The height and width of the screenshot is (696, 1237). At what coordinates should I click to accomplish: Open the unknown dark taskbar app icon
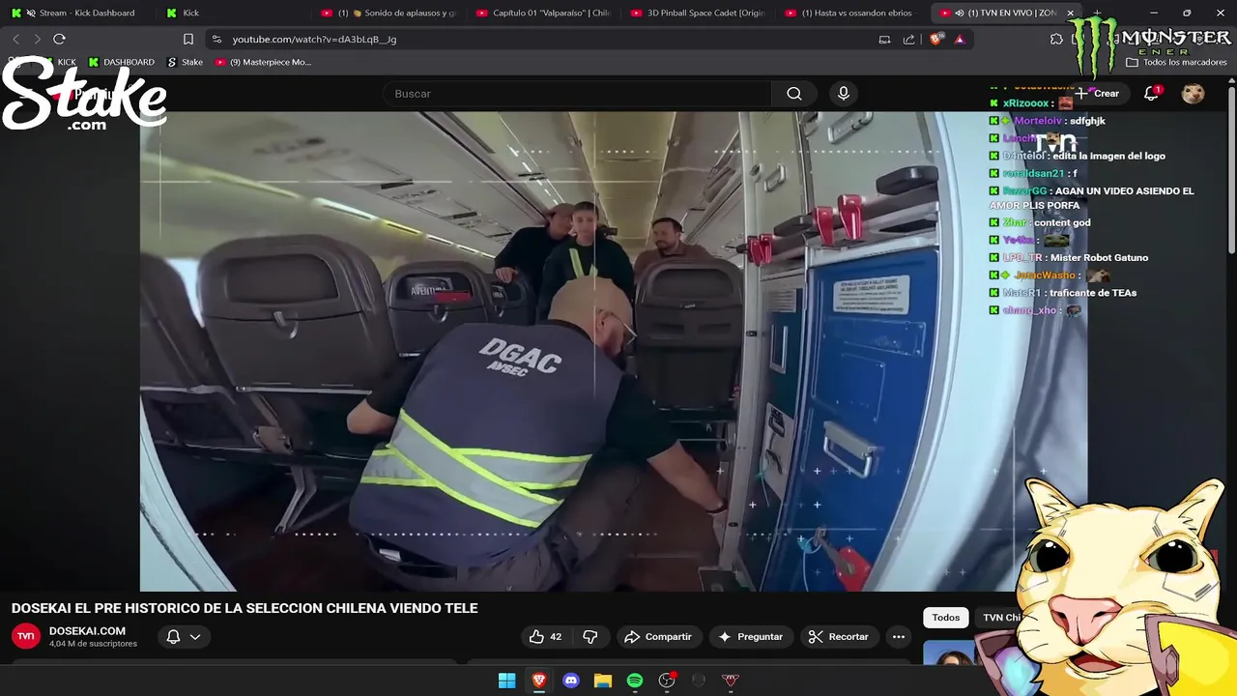click(x=699, y=681)
